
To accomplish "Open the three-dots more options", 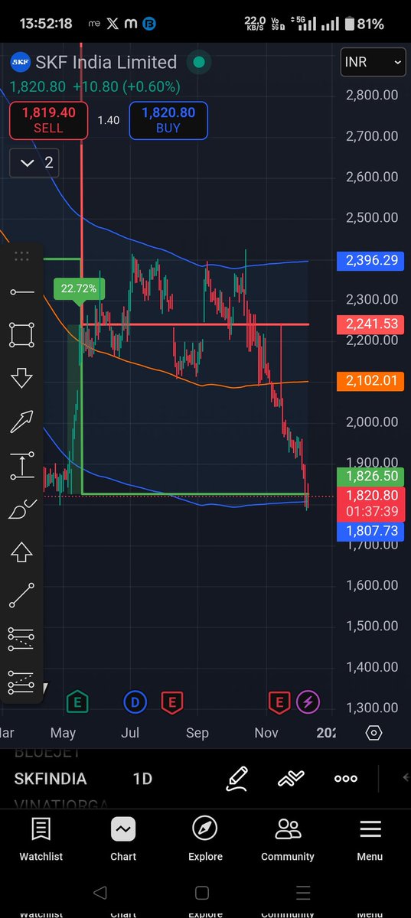I will point(346,779).
